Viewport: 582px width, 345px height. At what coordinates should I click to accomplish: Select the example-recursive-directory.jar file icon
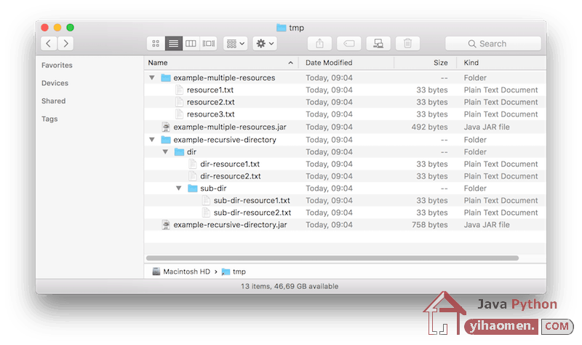[x=166, y=225]
